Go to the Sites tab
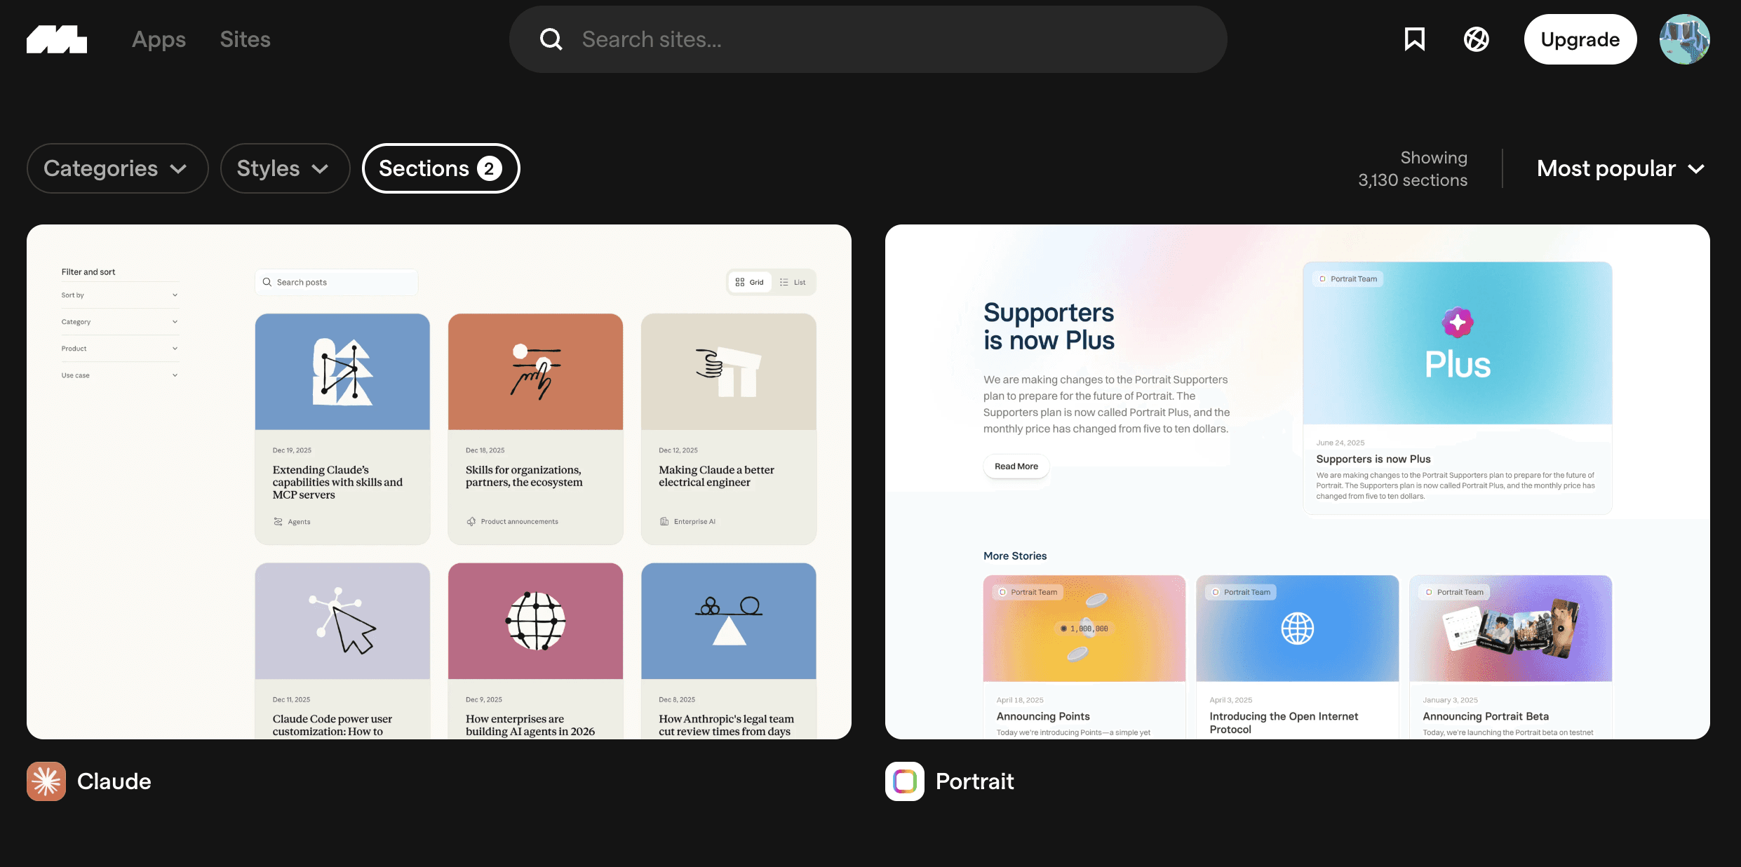Screen dimensions: 1741x867 click(245, 39)
